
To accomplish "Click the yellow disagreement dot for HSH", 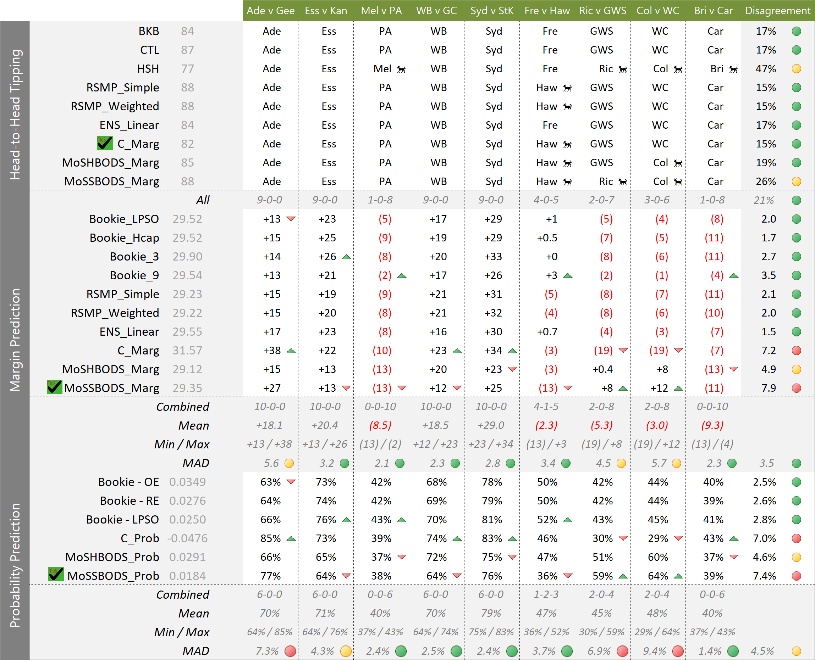I will [x=796, y=69].
